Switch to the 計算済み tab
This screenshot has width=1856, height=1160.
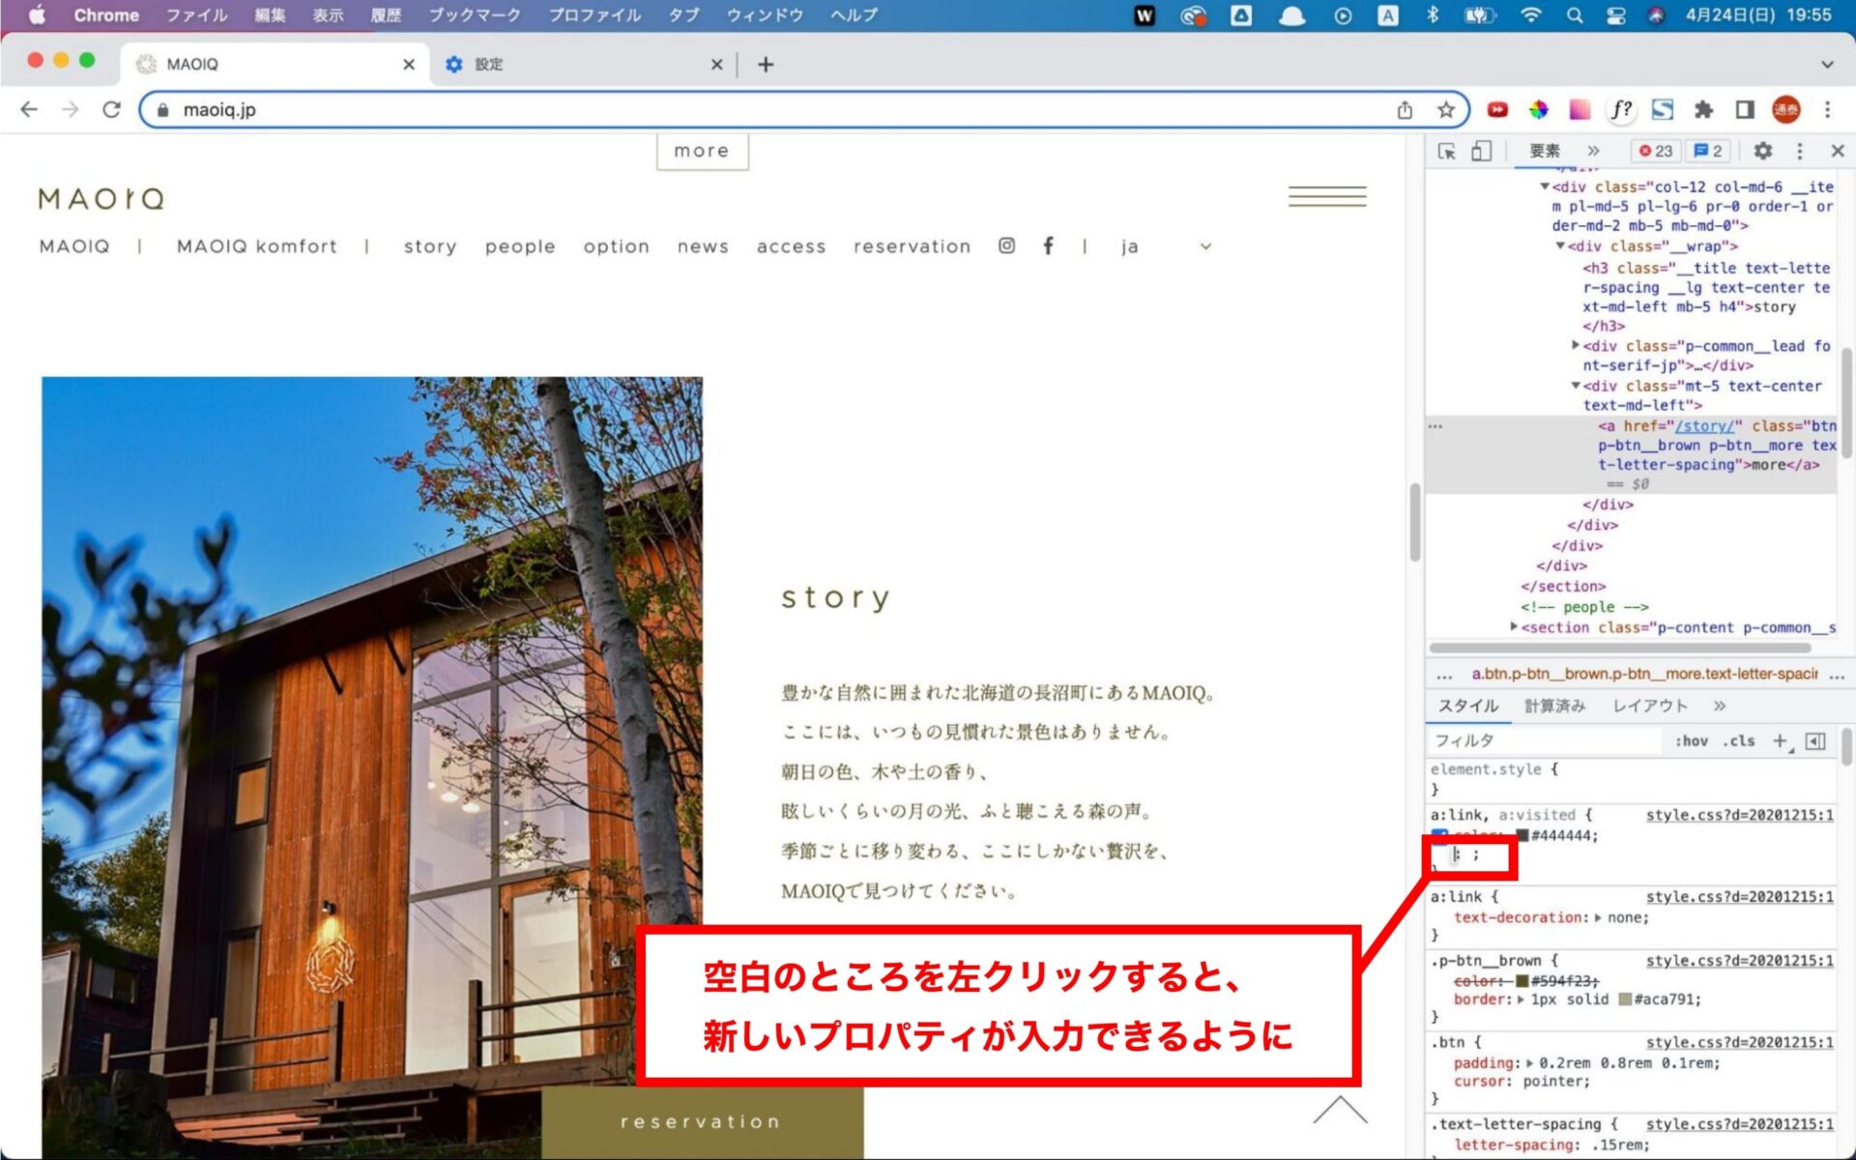tap(1555, 706)
